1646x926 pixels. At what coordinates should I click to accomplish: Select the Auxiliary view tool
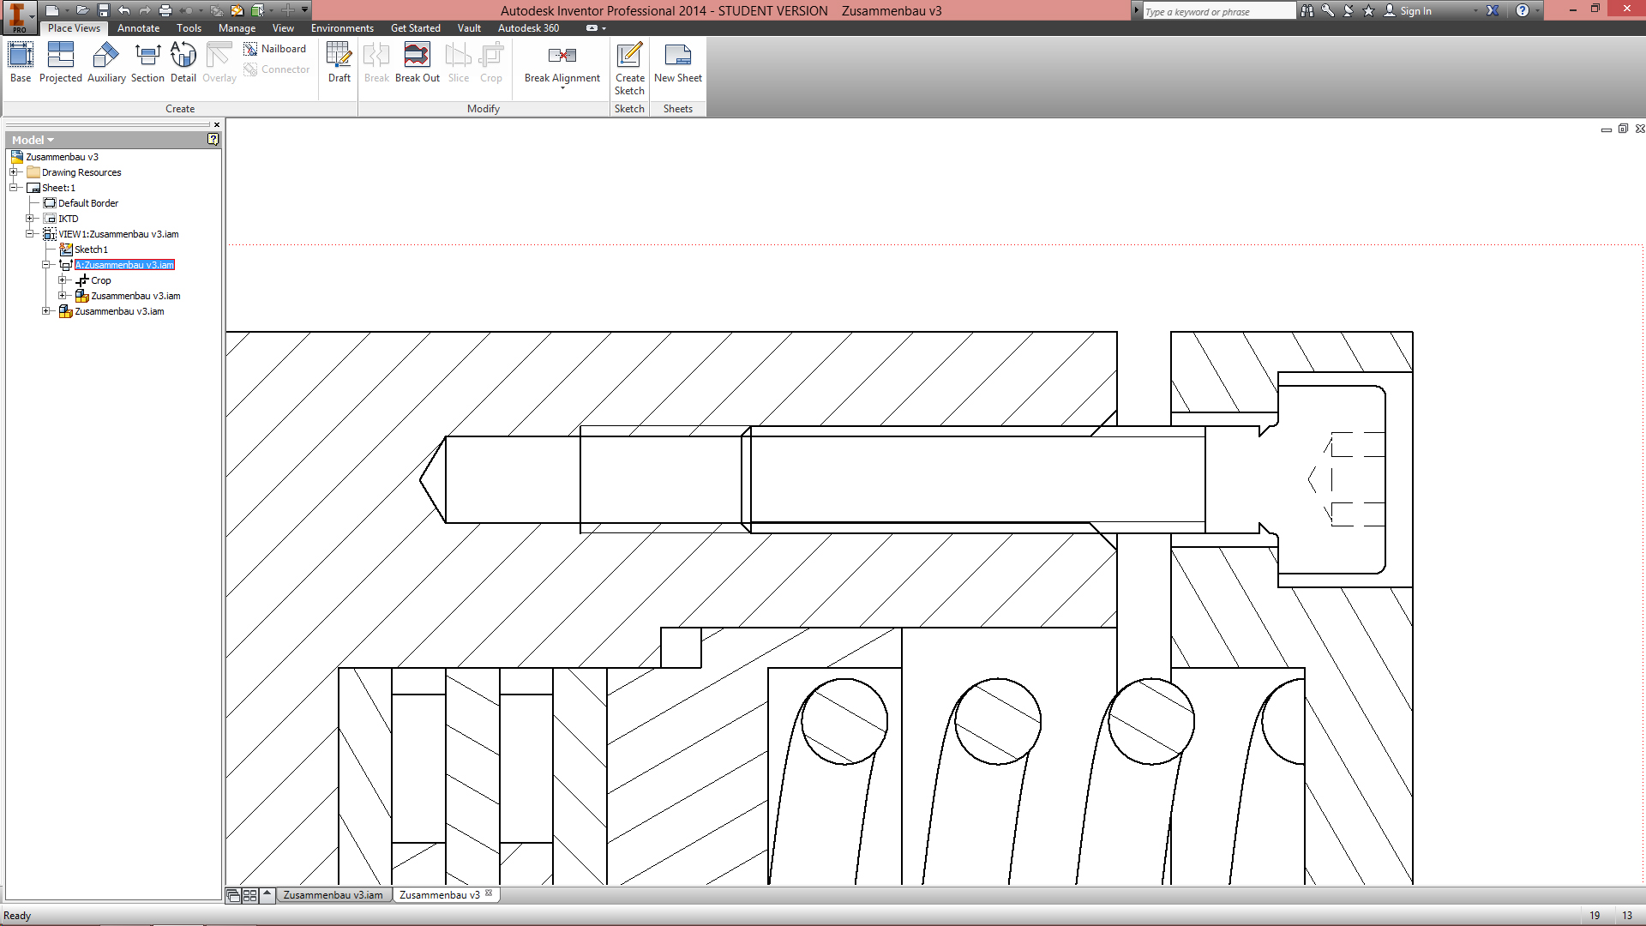click(x=105, y=60)
